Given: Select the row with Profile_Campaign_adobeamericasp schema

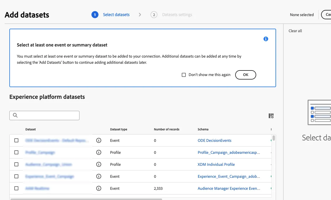Looking at the screenshot, I should [x=16, y=152].
